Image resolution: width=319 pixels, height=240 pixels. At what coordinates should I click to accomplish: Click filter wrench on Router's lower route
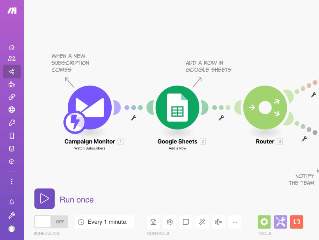(304, 139)
